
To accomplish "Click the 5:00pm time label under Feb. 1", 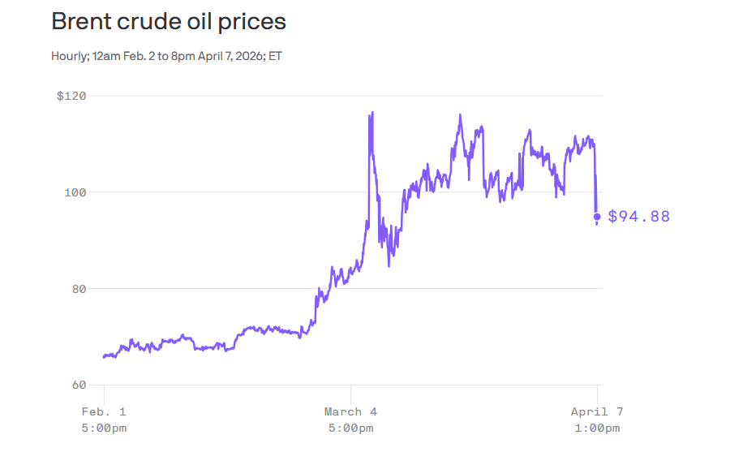I will [x=104, y=428].
